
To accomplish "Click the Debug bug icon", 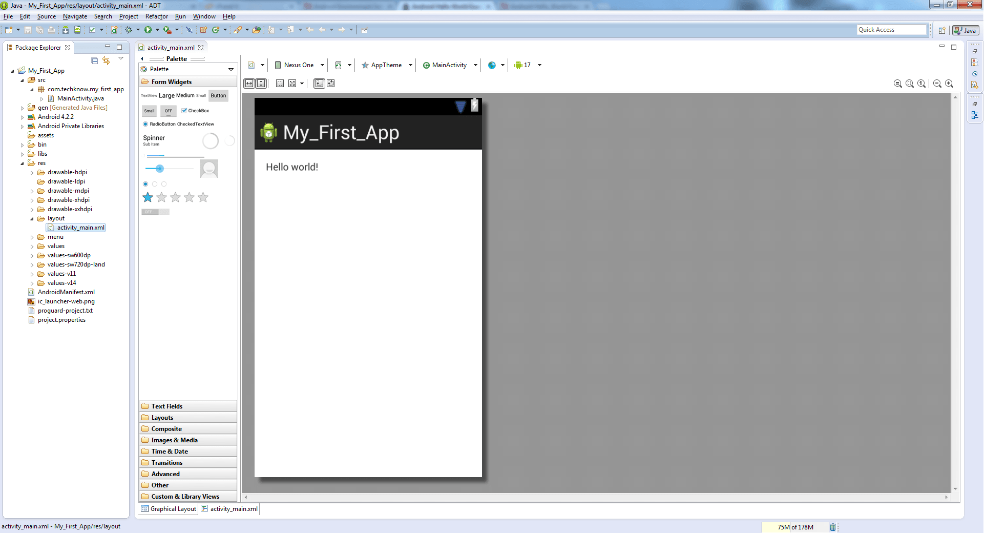I will tap(129, 30).
